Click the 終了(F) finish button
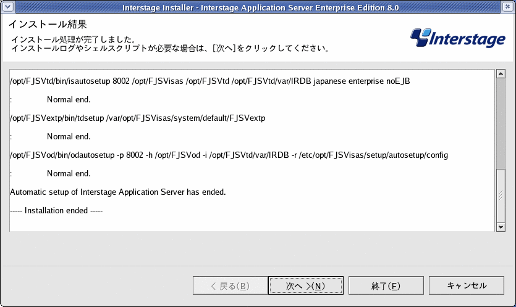Screen dimensions: 516x307 pos(386,285)
